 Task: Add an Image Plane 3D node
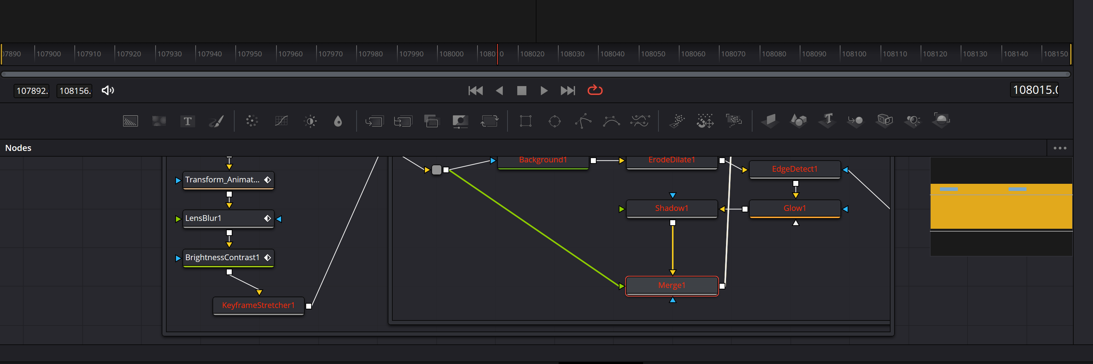click(769, 121)
